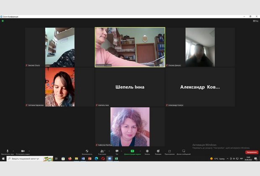Screen dimensions: 260x176
Task: Select the Шепель Інна participant tile
Action: click(130, 87)
